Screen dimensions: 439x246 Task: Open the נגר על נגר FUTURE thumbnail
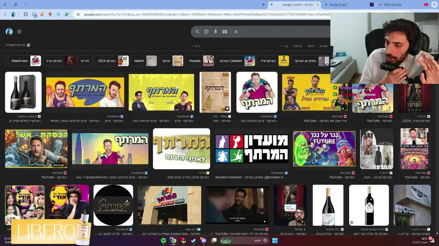point(324,149)
